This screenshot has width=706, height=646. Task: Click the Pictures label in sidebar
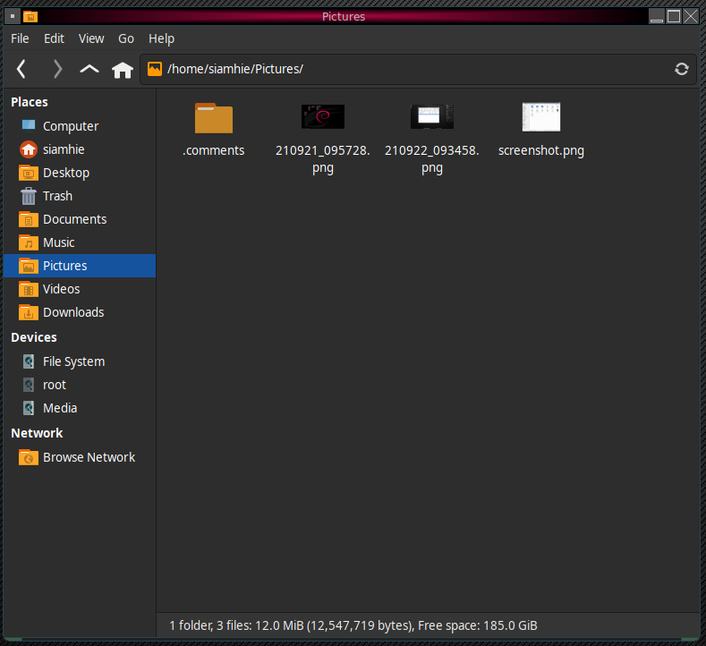64,266
